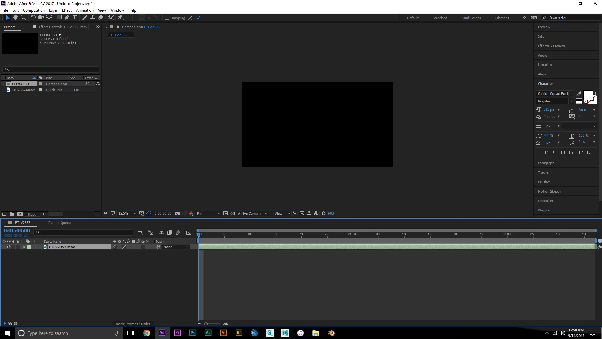Select the Pan Behind anchor point tool
This screenshot has width=602, height=339.
[49, 18]
